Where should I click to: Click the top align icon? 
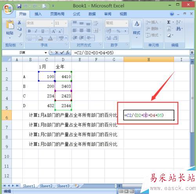[75, 23]
